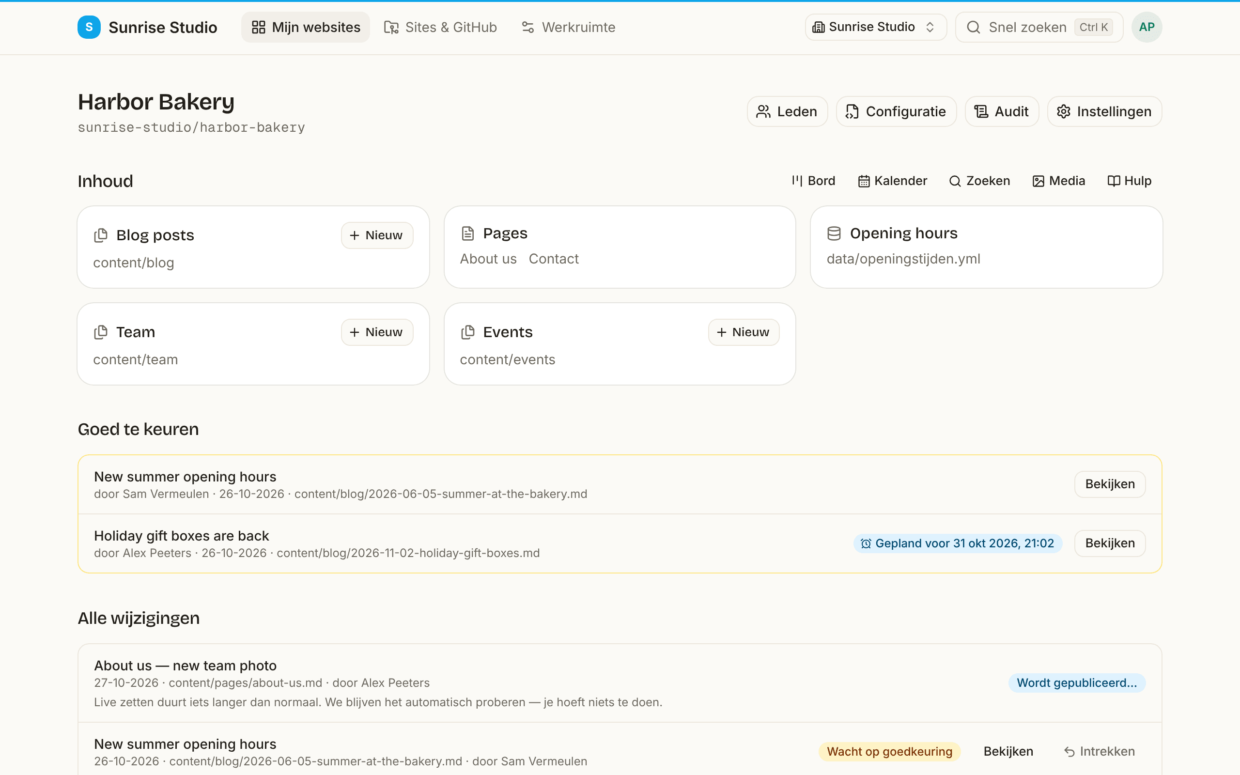
Task: Open the Audit log
Action: coord(1002,111)
